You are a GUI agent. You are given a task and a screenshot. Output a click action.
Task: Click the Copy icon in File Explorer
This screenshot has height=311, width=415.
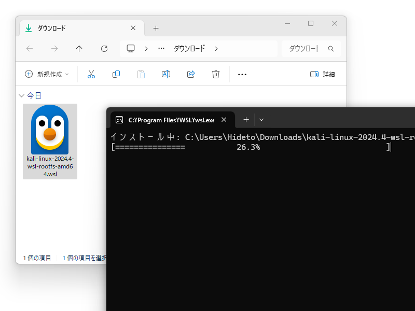pyautogui.click(x=116, y=74)
